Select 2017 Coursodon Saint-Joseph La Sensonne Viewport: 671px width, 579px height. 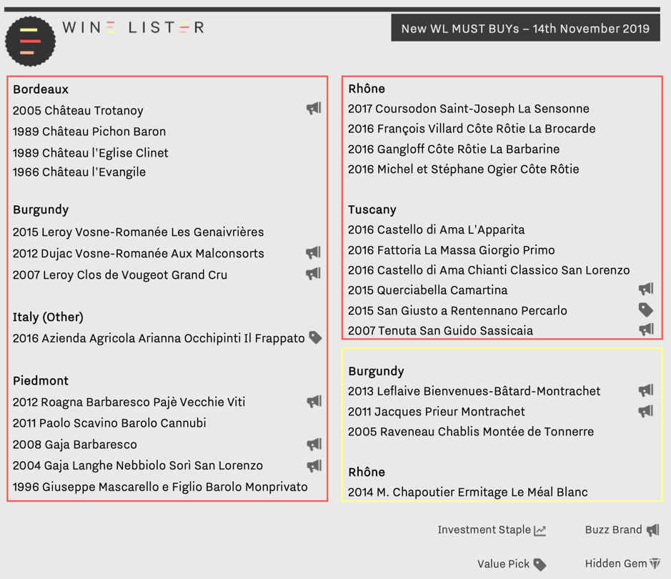469,109
